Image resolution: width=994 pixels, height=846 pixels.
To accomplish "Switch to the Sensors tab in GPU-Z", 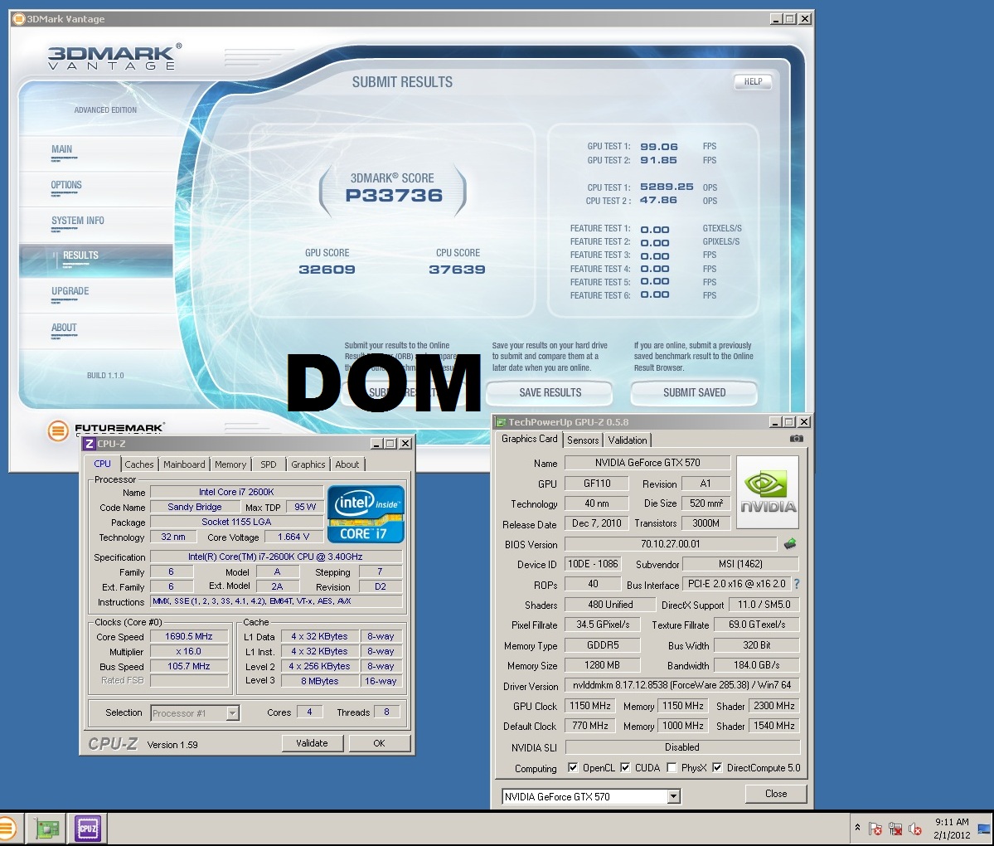I will pos(583,440).
